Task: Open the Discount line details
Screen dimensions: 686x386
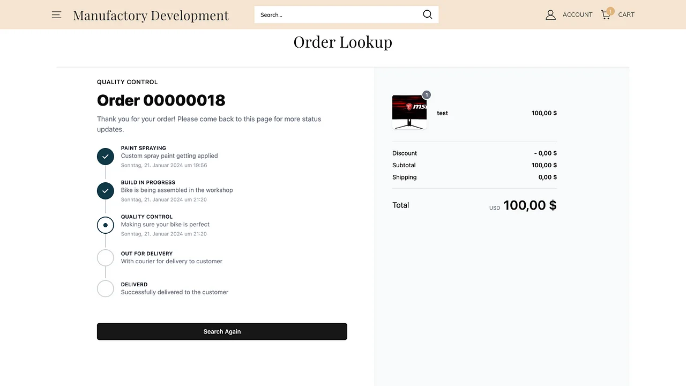Action: point(405,153)
